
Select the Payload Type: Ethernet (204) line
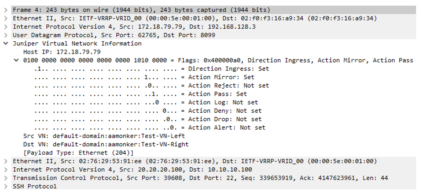tap(79, 153)
